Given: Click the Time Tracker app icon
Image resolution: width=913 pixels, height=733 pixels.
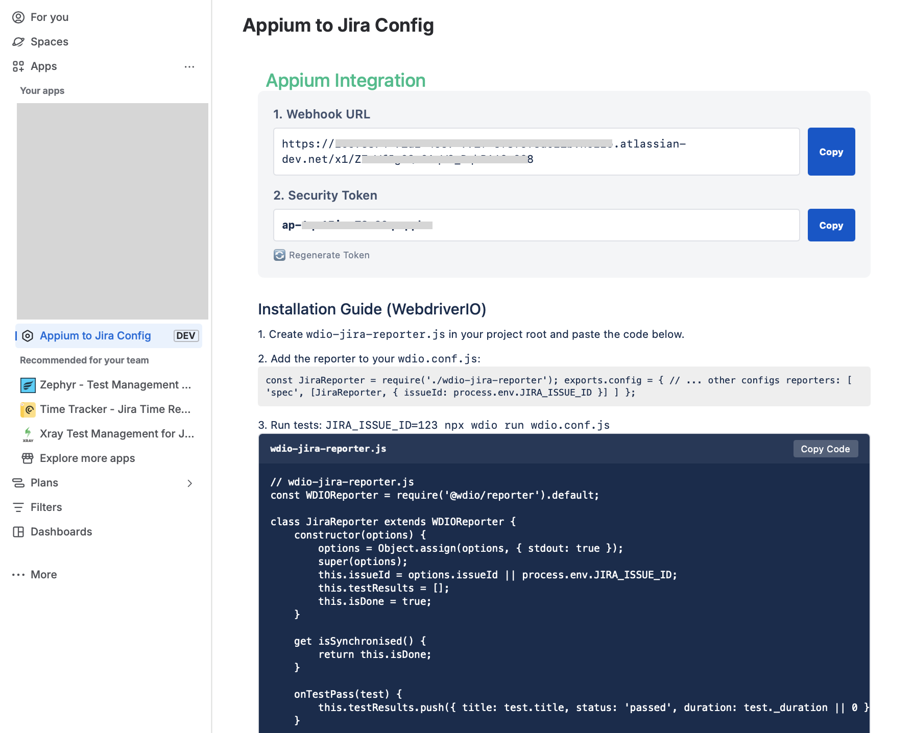Looking at the screenshot, I should [x=28, y=409].
